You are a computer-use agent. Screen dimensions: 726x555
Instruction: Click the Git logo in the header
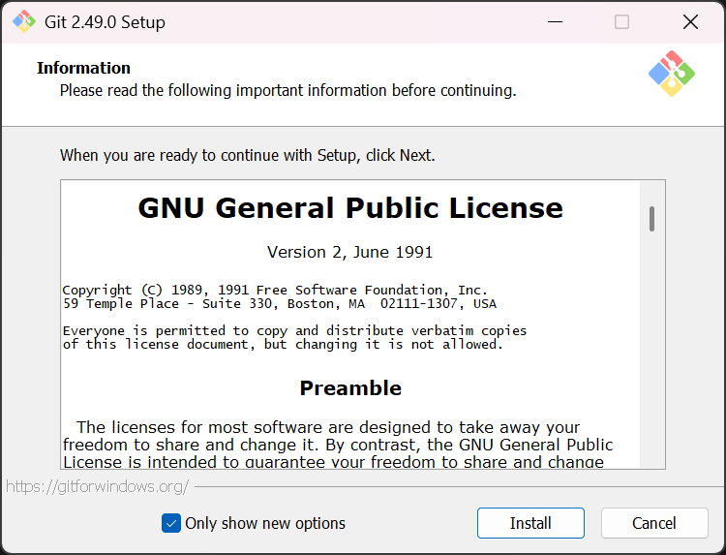click(672, 74)
